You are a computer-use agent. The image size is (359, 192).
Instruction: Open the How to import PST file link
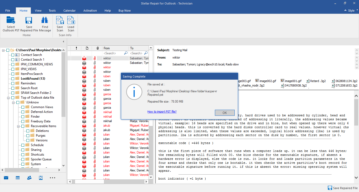[x=162, y=112]
